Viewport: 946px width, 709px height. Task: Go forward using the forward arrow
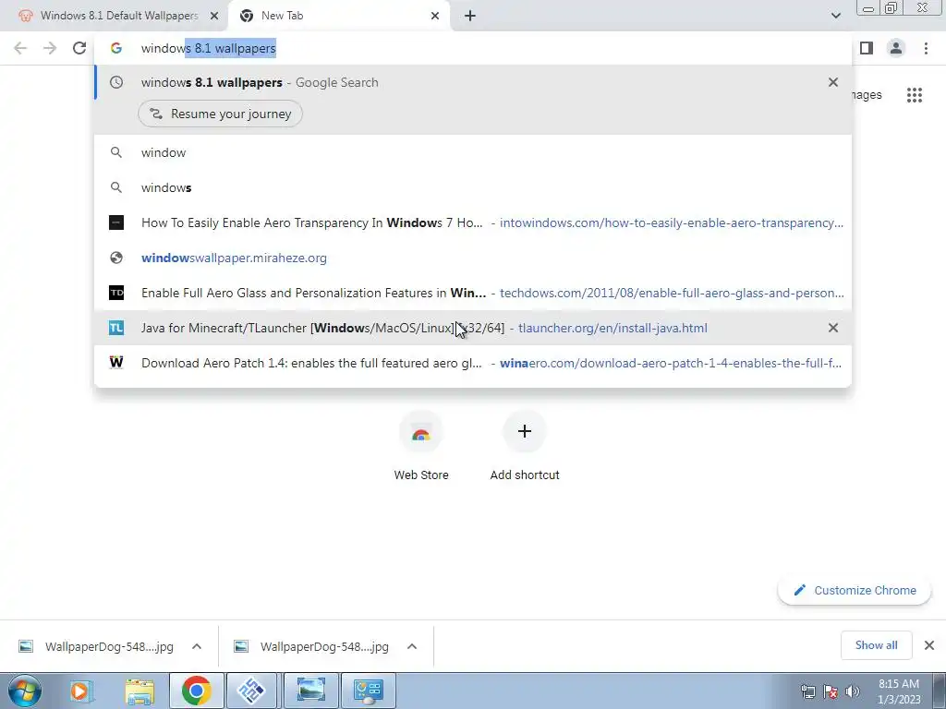point(50,48)
